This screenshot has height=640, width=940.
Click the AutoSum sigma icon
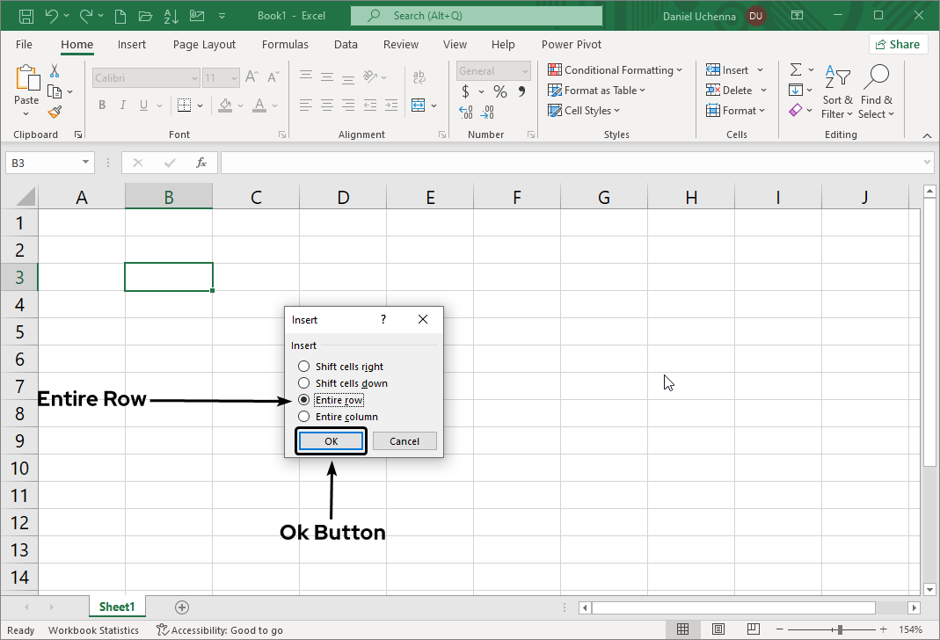tap(796, 70)
